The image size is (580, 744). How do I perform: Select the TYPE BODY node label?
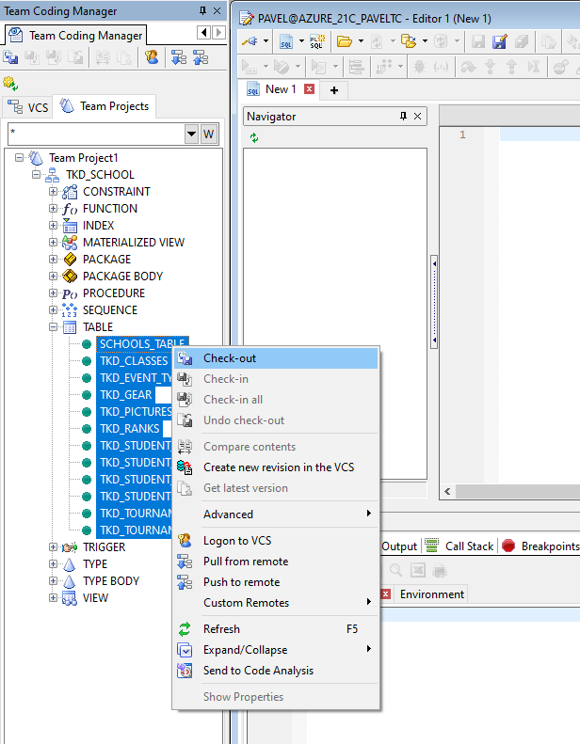click(x=111, y=581)
